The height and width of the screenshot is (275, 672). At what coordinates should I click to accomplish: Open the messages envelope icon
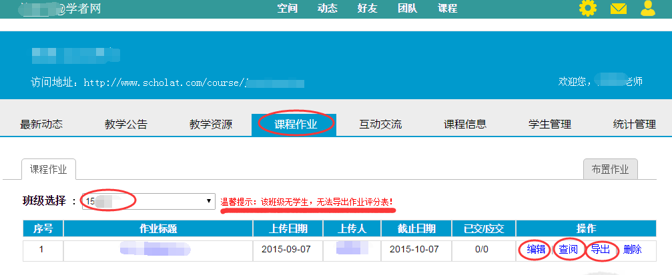tap(619, 9)
